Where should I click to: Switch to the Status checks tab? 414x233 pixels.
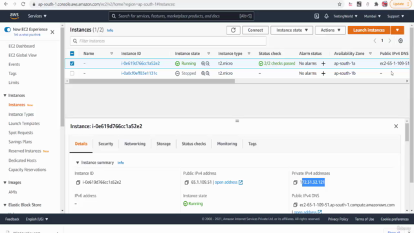point(193,144)
